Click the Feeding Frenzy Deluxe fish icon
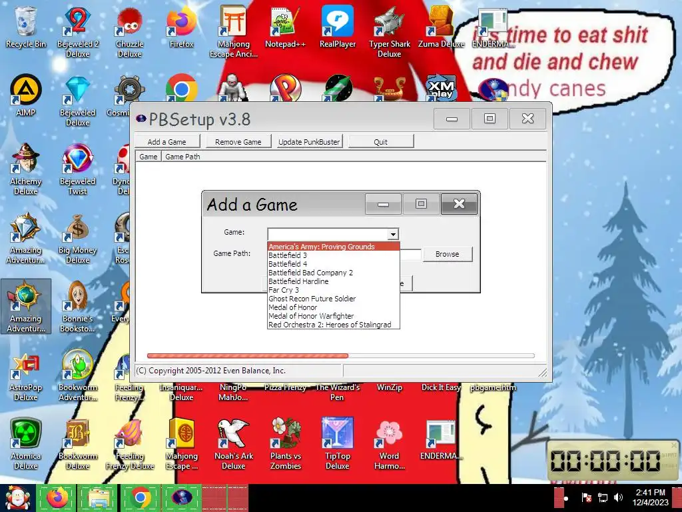Screen dimensions: 682x512 pyautogui.click(x=130, y=444)
